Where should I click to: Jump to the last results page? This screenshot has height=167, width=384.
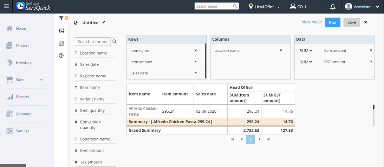pyautogui.click(x=268, y=139)
